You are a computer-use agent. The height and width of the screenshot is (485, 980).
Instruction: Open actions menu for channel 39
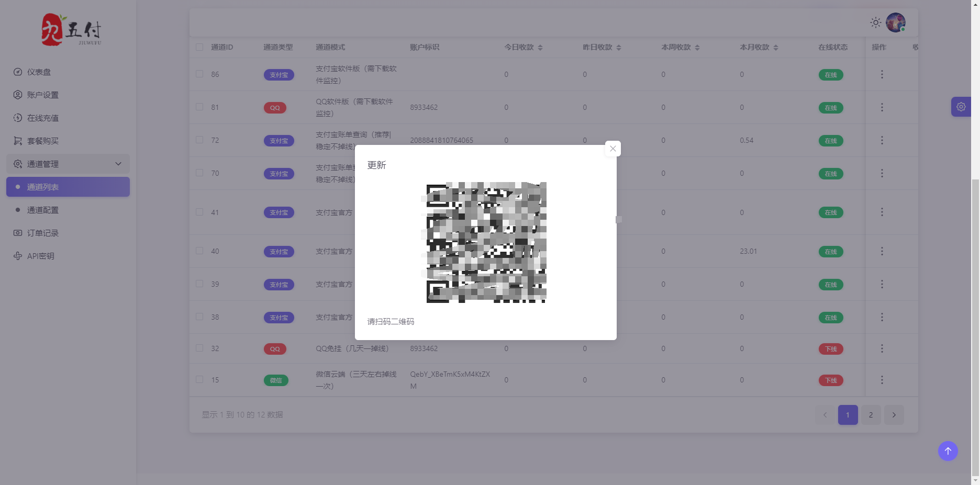[882, 284]
